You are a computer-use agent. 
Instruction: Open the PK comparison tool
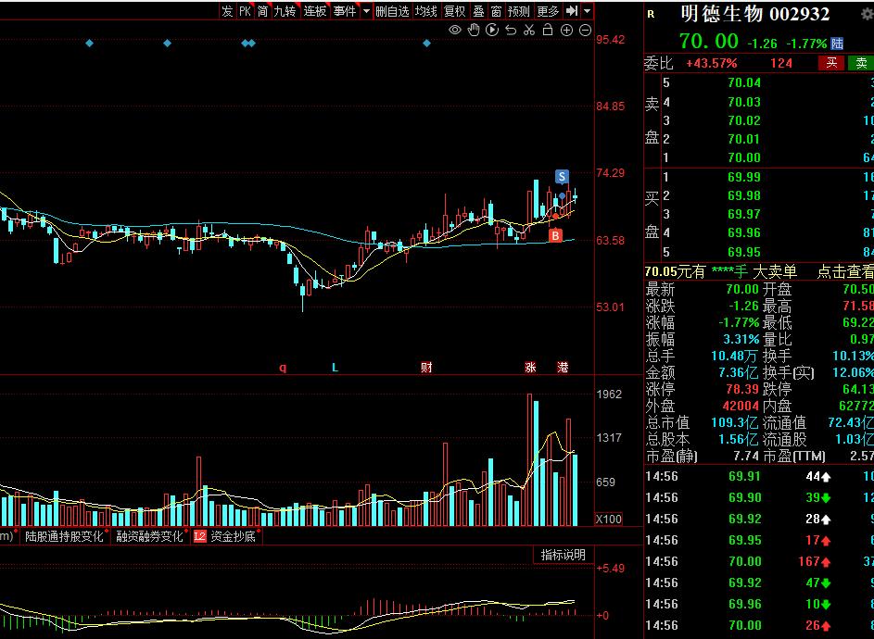point(246,11)
